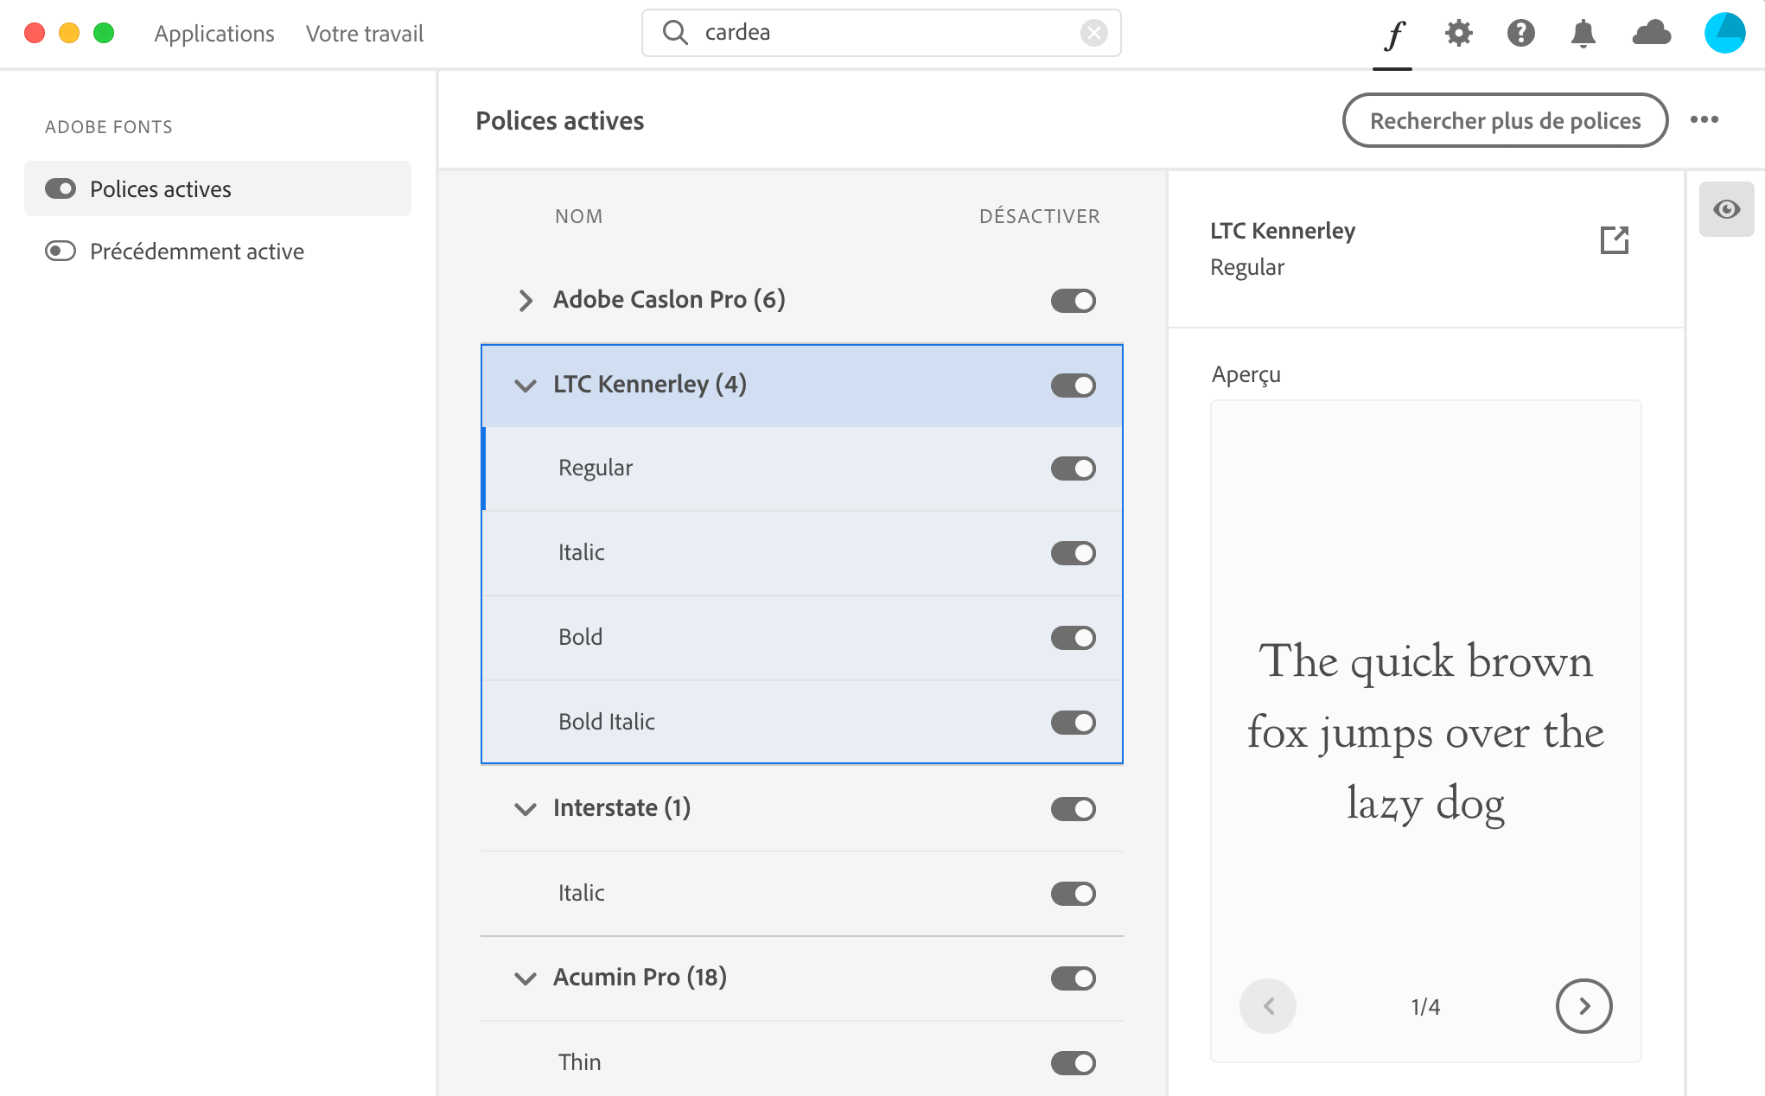Open LTC Kennerley in external link icon
Viewport: 1765px width, 1096px height.
coord(1614,240)
